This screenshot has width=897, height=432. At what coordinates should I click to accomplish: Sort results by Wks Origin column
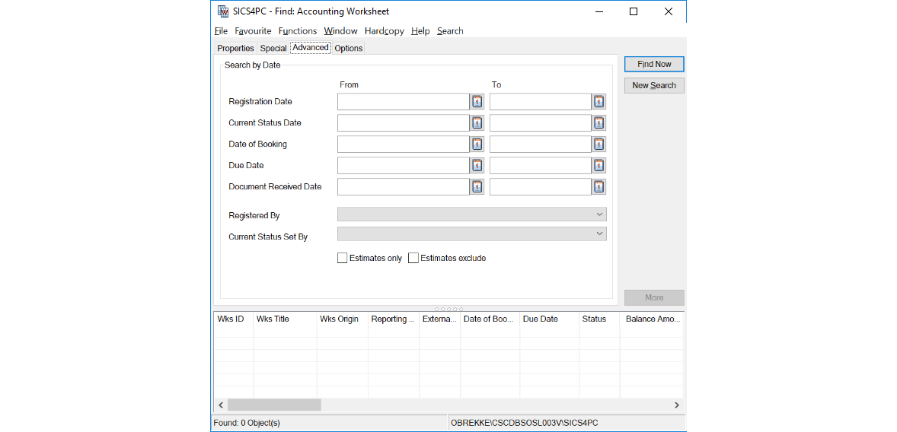click(342, 319)
